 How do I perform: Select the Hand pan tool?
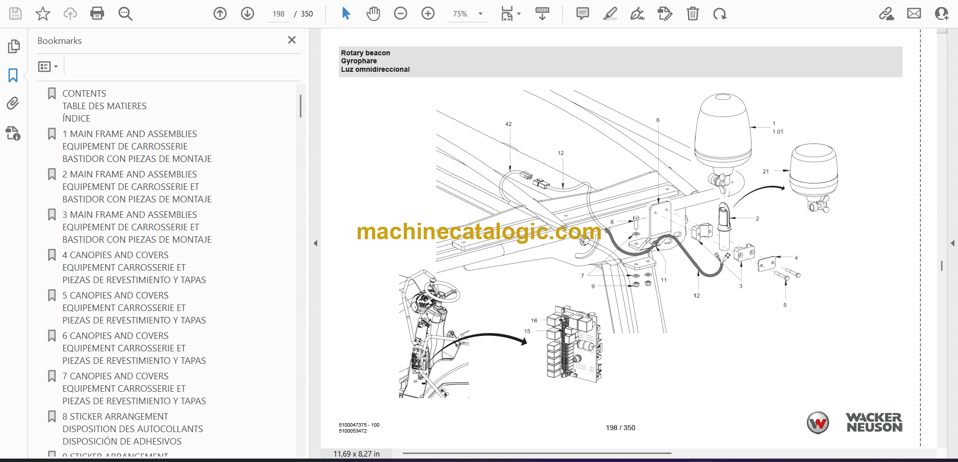coord(373,13)
